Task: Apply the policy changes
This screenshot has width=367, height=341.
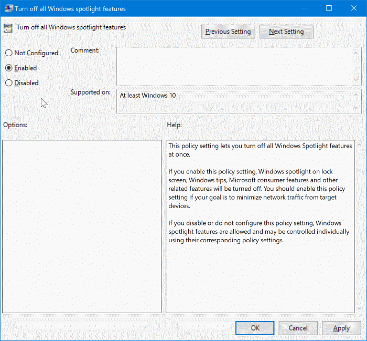Action: click(x=341, y=328)
